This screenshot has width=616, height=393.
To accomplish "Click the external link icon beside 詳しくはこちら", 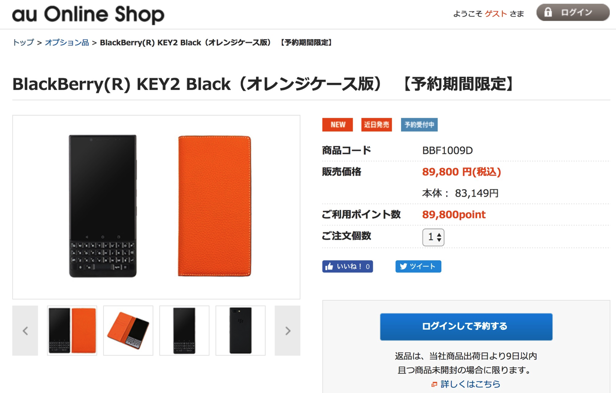I will tap(434, 384).
